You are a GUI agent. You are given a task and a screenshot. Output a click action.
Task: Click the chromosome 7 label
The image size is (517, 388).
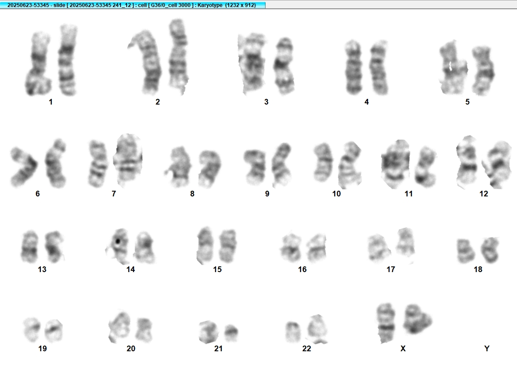point(114,194)
